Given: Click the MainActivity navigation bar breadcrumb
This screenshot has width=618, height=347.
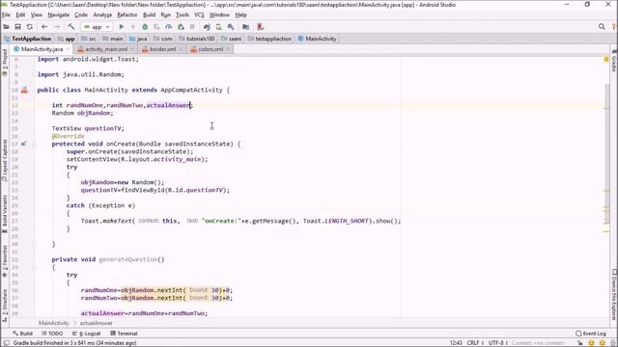Looking at the screenshot, I should 318,39.
